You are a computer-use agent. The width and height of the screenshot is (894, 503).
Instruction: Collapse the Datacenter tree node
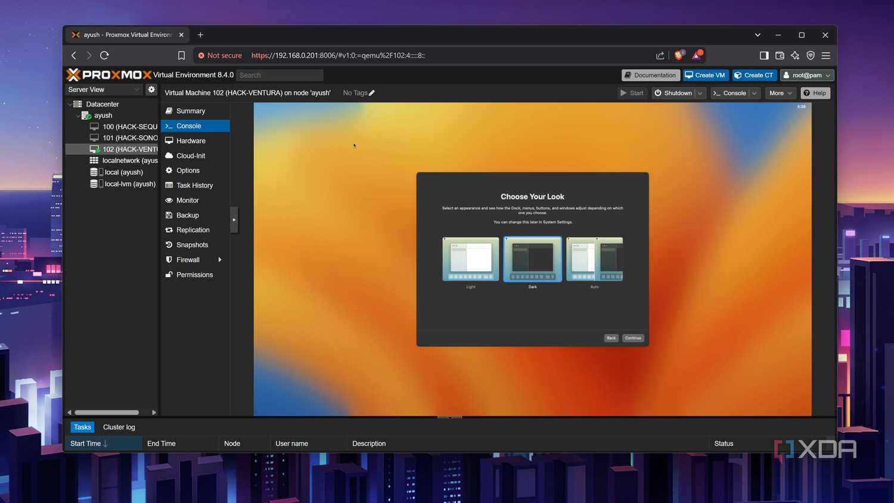[x=70, y=104]
